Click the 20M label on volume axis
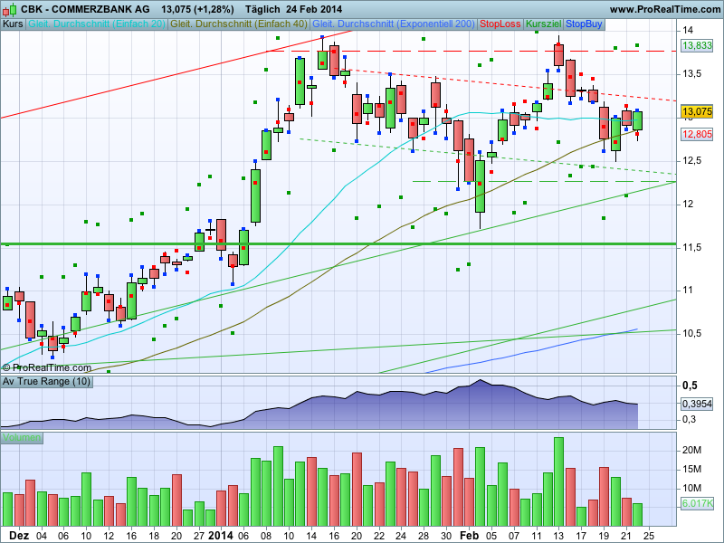This screenshot has width=724, height=543. (x=691, y=450)
